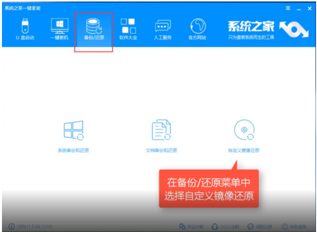Image resolution: width=317 pixels, height=232 pixels.
Task: Open the U盘启动 USB boot section
Action: point(25,29)
